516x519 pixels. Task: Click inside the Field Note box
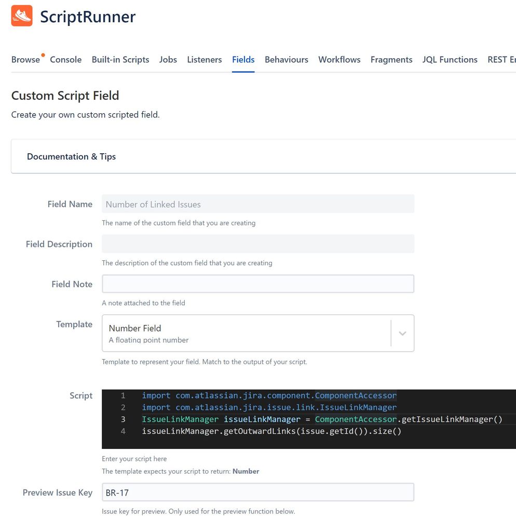pyautogui.click(x=257, y=284)
